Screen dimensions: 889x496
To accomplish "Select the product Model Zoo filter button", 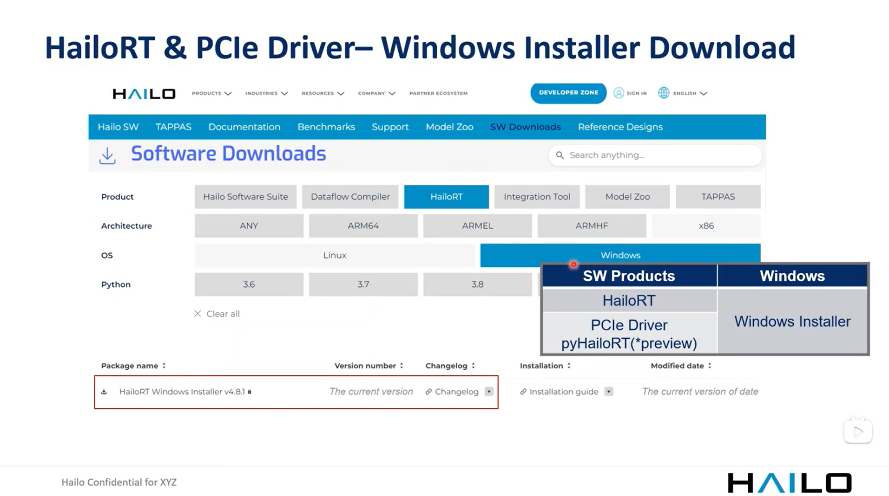I will click(x=627, y=197).
